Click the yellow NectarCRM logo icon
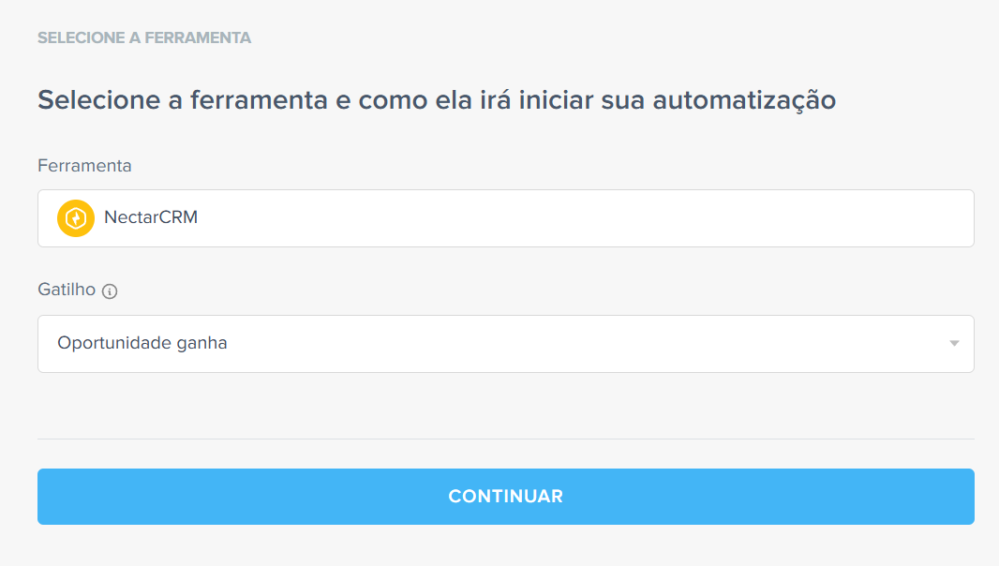Image resolution: width=999 pixels, height=566 pixels. (x=75, y=218)
